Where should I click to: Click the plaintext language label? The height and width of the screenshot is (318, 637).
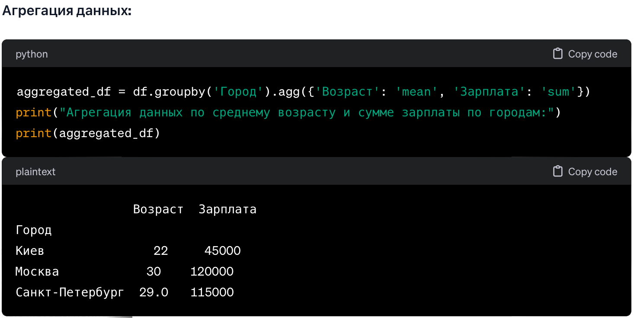click(x=35, y=172)
